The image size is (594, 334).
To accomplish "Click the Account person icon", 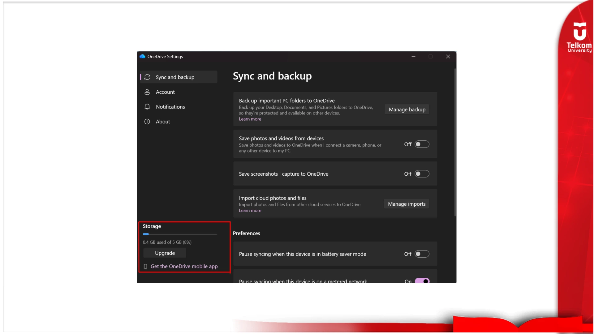I will 147,92.
